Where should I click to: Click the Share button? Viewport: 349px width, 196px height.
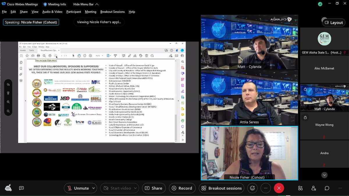154,188
